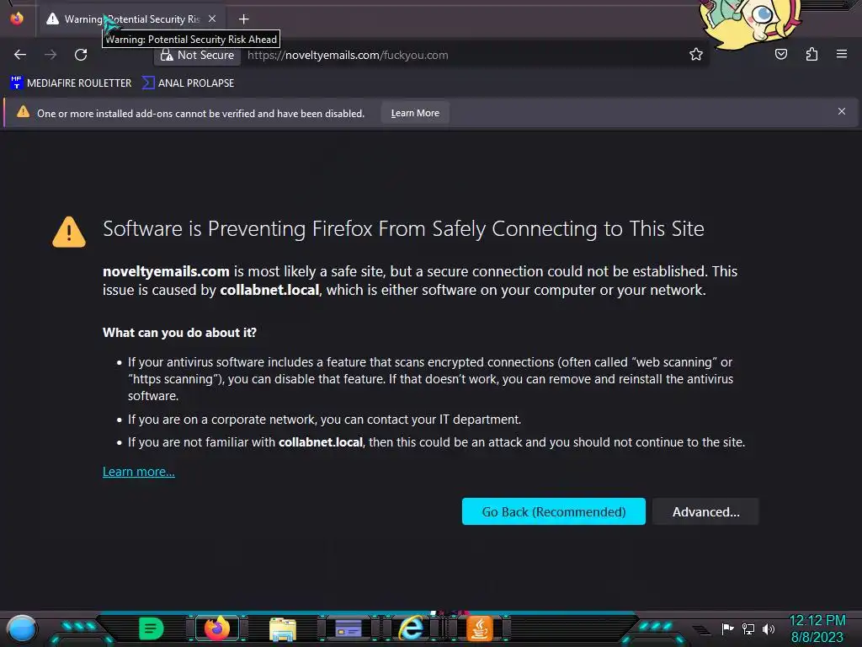The image size is (862, 647).
Task: Click the network tray icon
Action: [748, 628]
